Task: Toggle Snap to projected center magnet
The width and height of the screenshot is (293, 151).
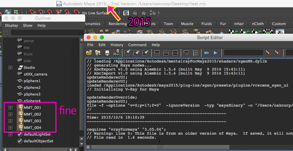Action: (59, 13)
